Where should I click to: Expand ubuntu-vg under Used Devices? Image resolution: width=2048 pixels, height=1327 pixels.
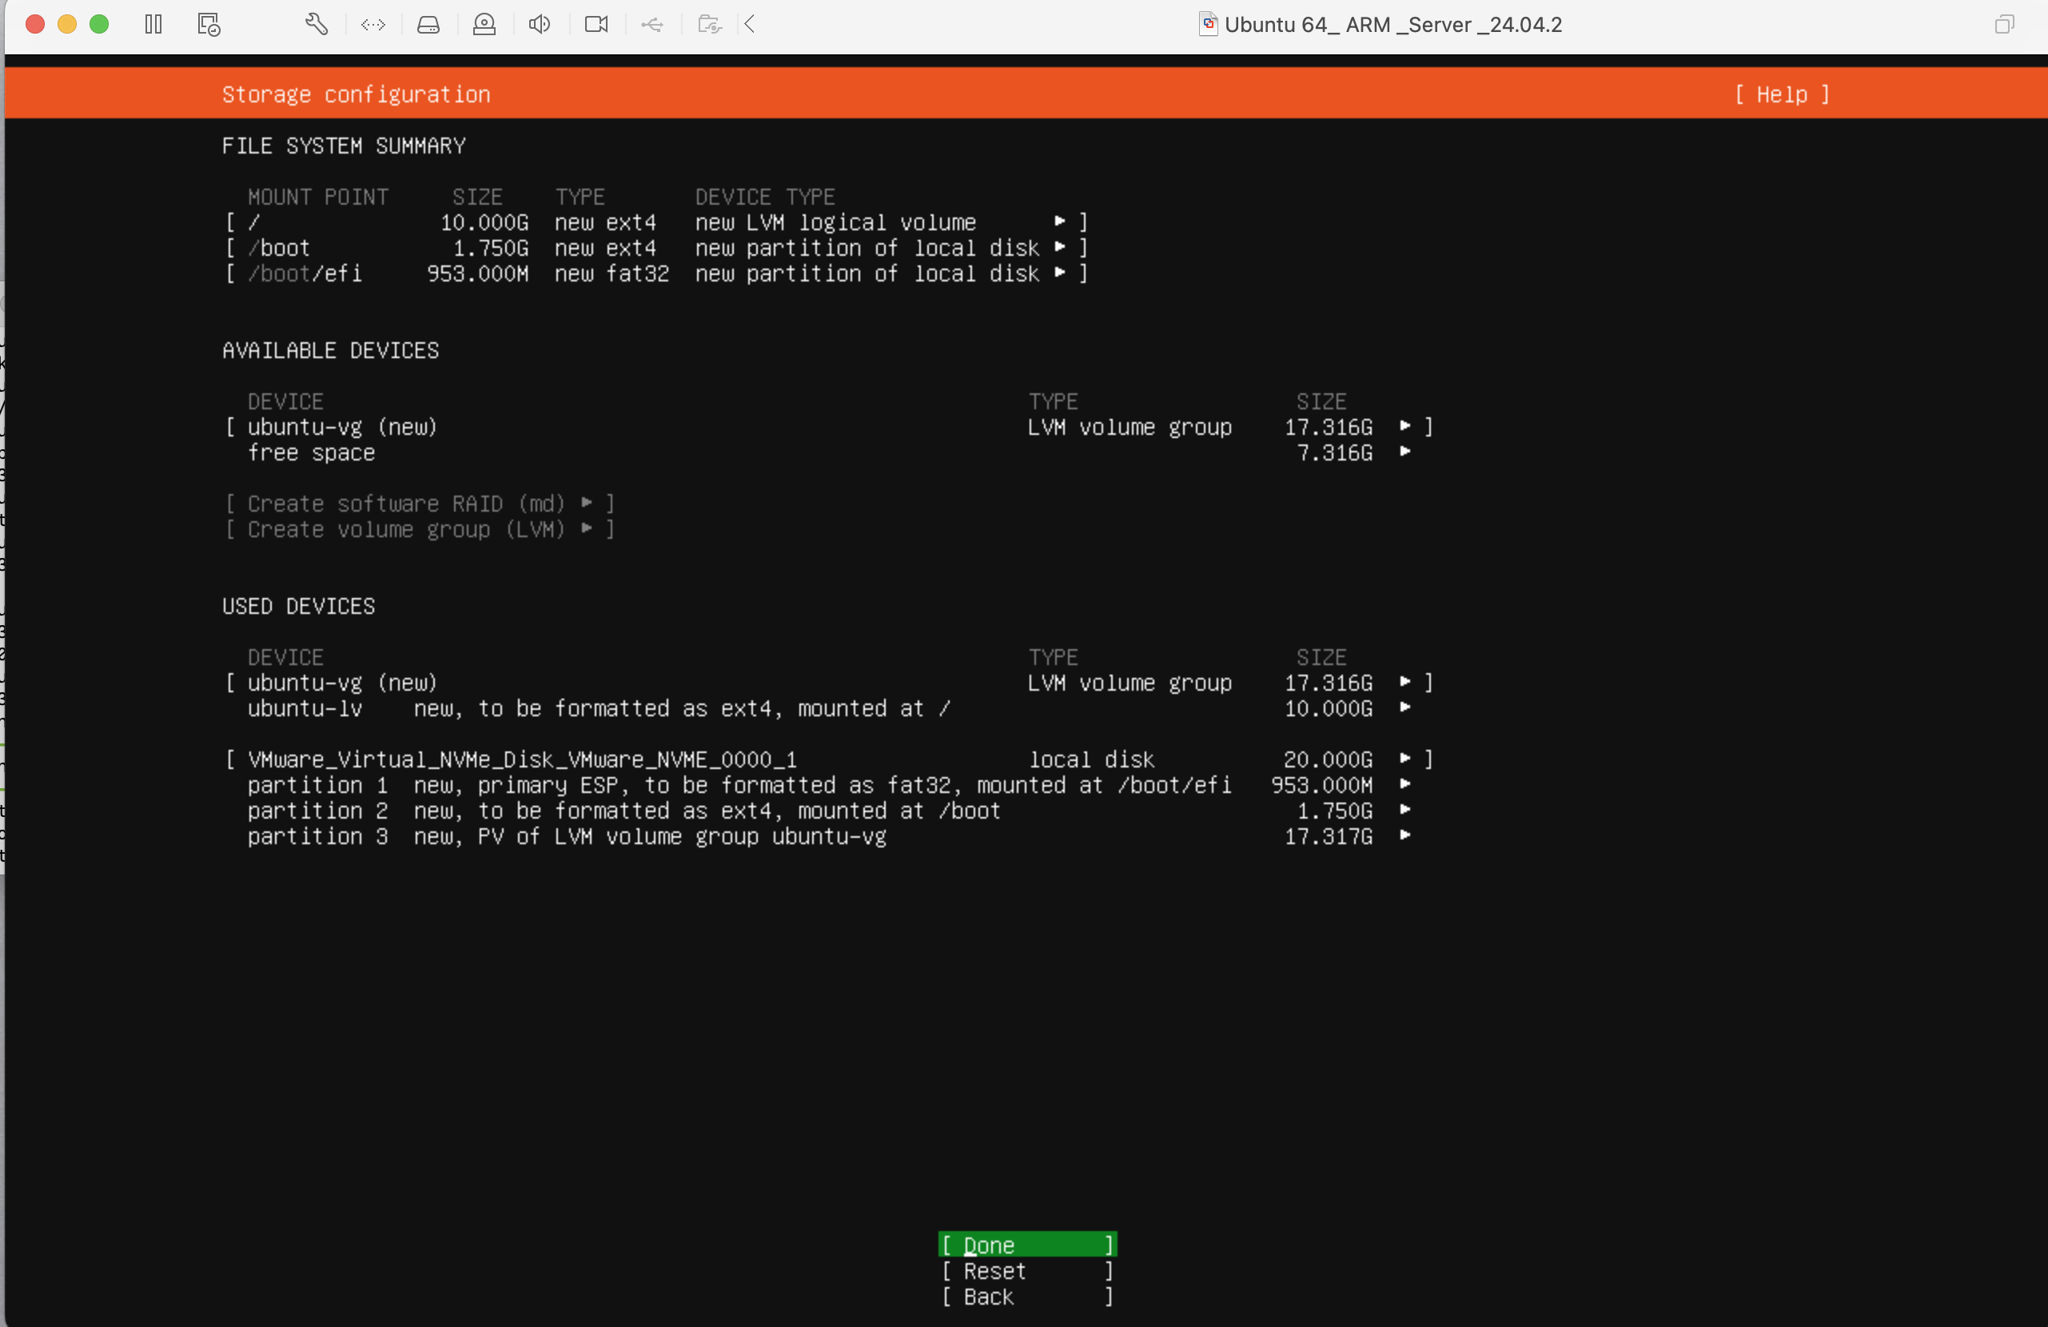click(830, 683)
